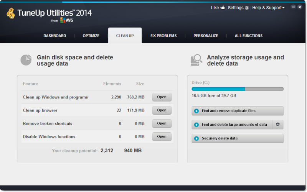Click the Drive C usage bar

tap(238, 89)
